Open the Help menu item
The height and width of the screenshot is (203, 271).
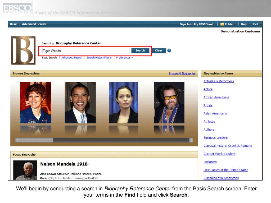[x=244, y=24]
